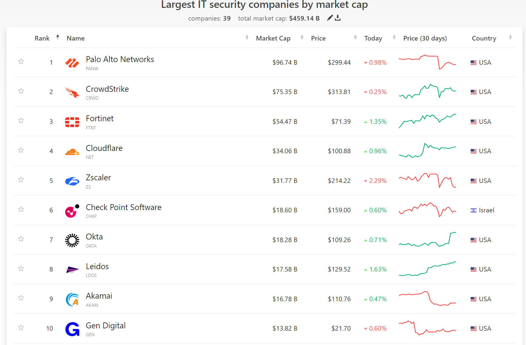Screen dimensions: 526x345
Task: Click the Leidos logo icon
Action: pos(72,270)
